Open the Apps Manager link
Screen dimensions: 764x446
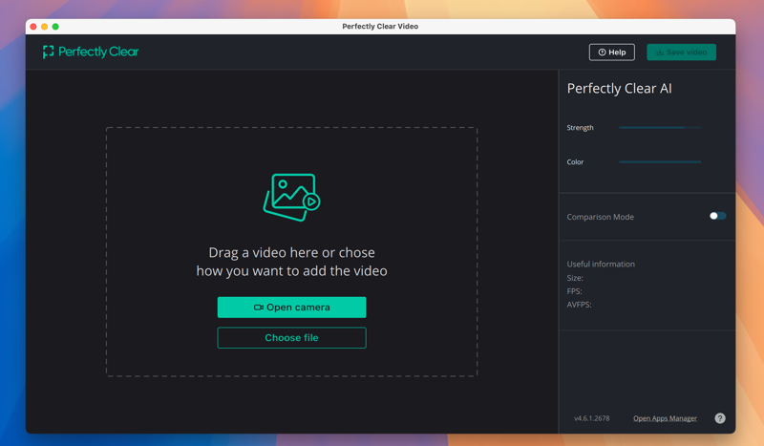(x=665, y=418)
